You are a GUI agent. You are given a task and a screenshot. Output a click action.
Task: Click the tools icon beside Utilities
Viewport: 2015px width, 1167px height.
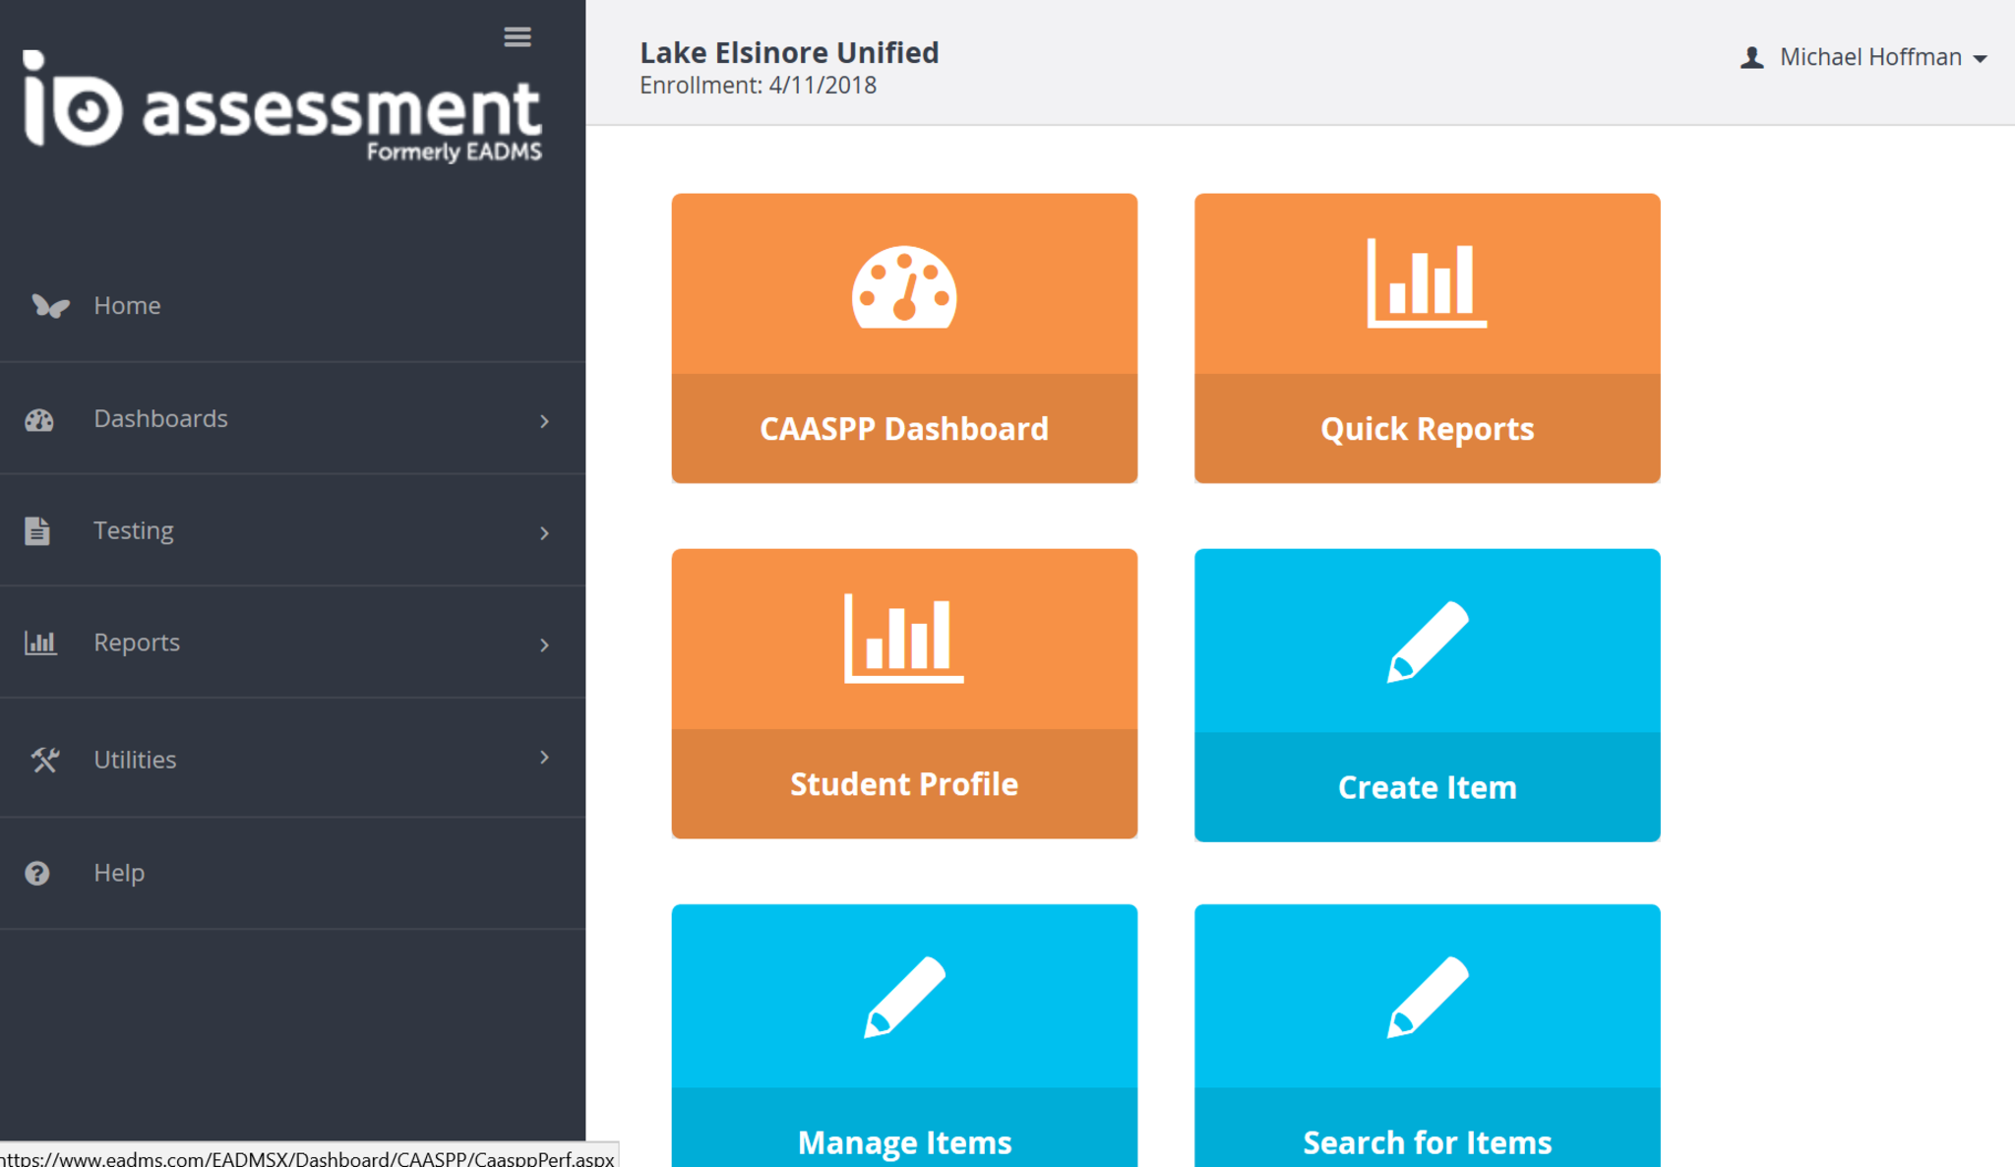(44, 760)
